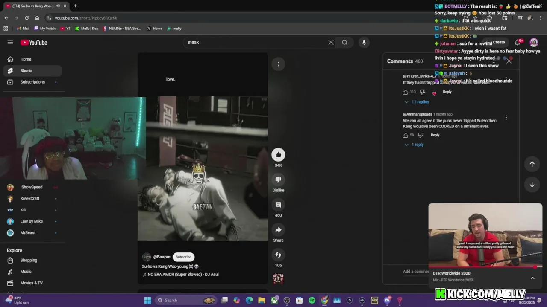
Task: Open Shopping under Explore
Action: [x=32, y=260]
